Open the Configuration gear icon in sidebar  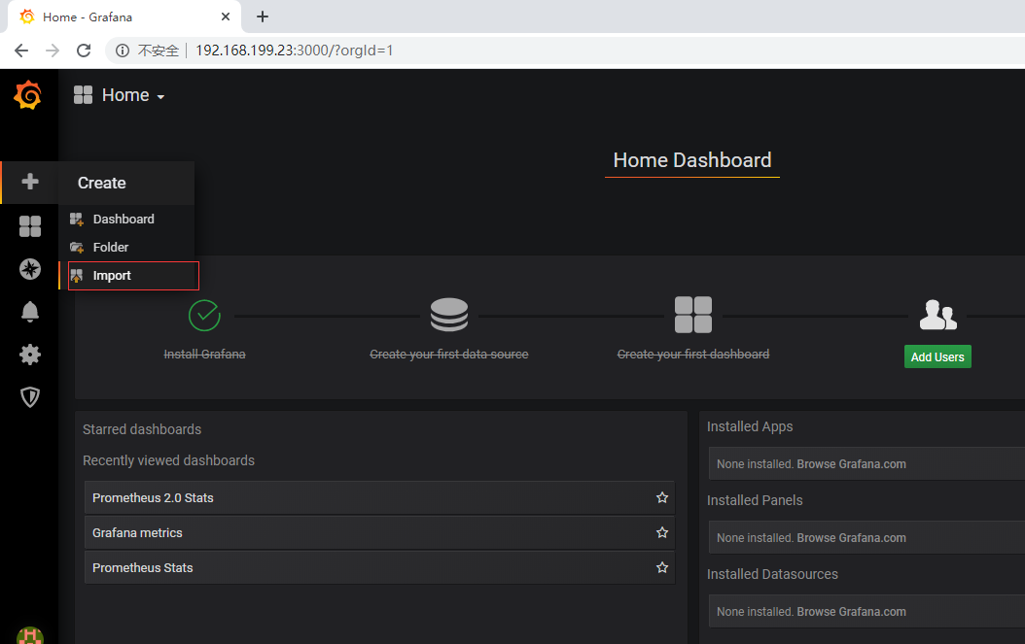pos(30,355)
